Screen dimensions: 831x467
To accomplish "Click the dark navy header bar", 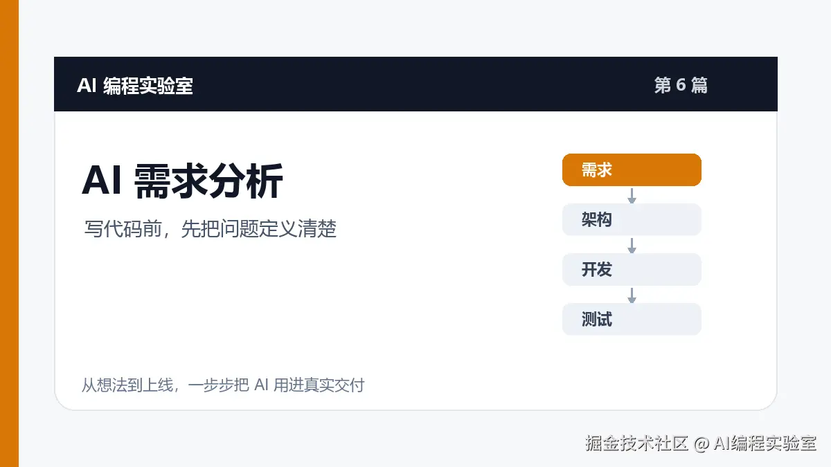I will 415,84.
